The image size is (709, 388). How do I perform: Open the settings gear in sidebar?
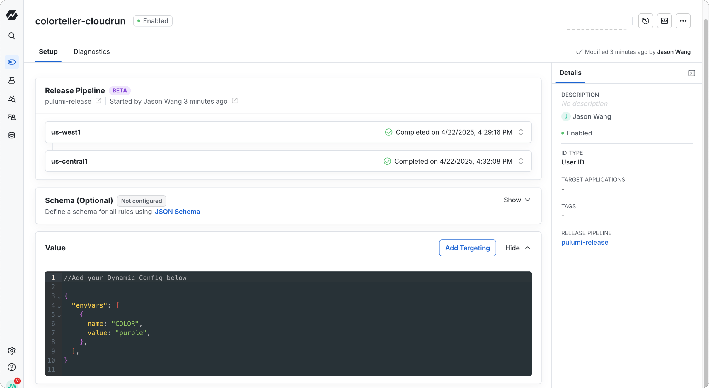click(x=12, y=351)
